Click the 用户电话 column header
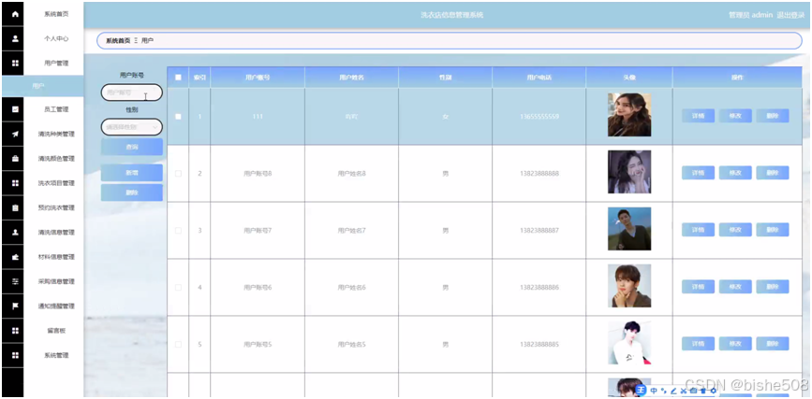812x399 pixels. click(539, 78)
